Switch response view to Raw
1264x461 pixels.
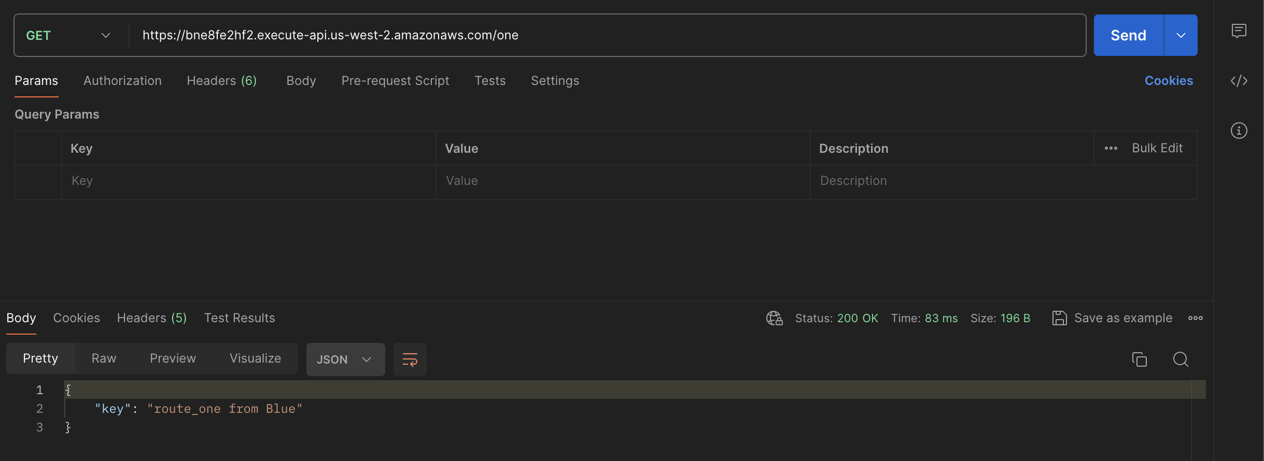click(x=104, y=358)
